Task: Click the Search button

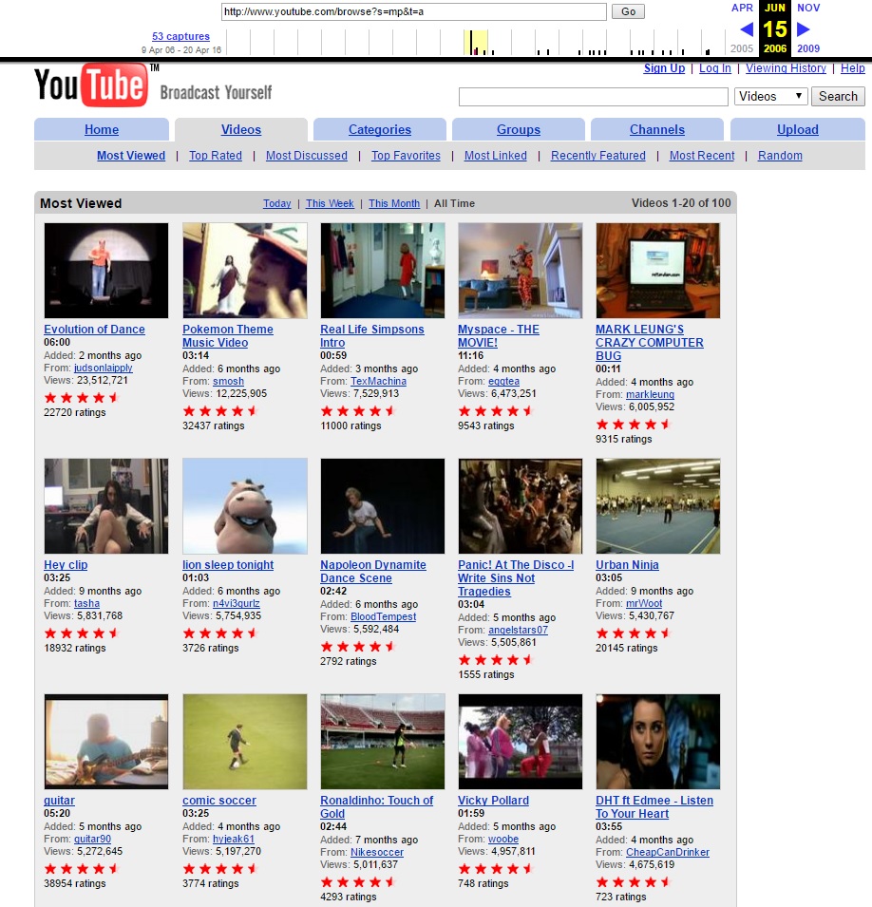Action: [x=838, y=96]
